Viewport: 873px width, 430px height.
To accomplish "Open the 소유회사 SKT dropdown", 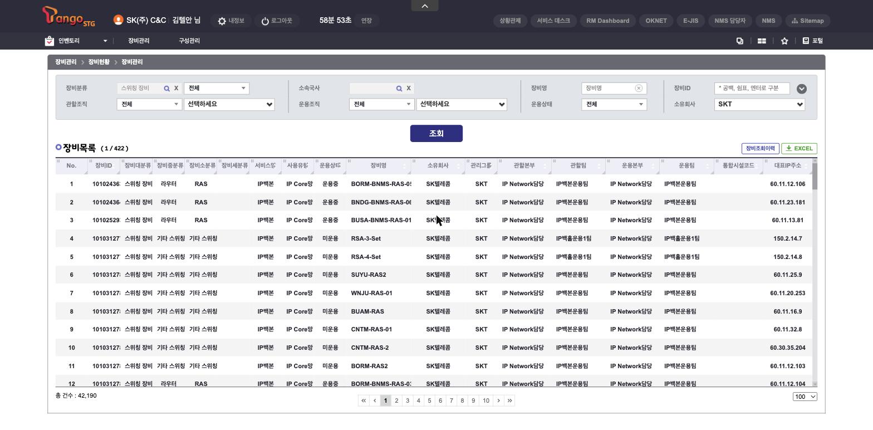I will click(759, 104).
